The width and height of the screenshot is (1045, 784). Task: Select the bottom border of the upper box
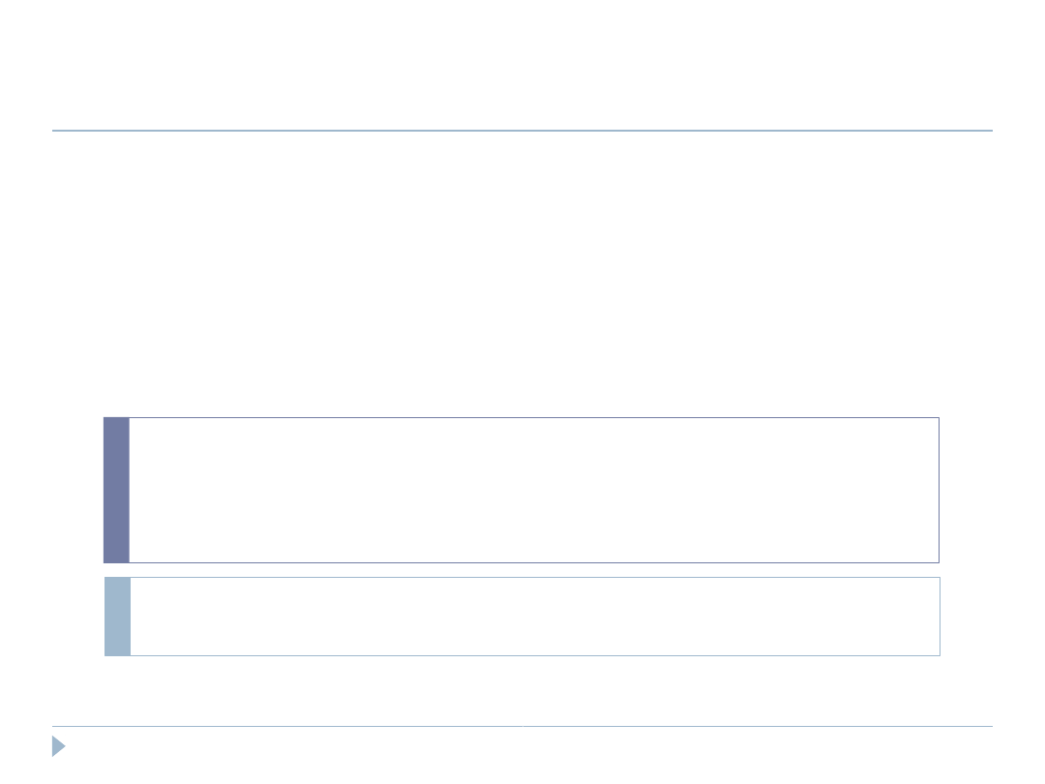pyautogui.click(x=532, y=562)
